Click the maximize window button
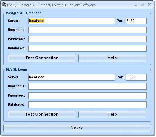156x137 pixels. tap(142, 5)
